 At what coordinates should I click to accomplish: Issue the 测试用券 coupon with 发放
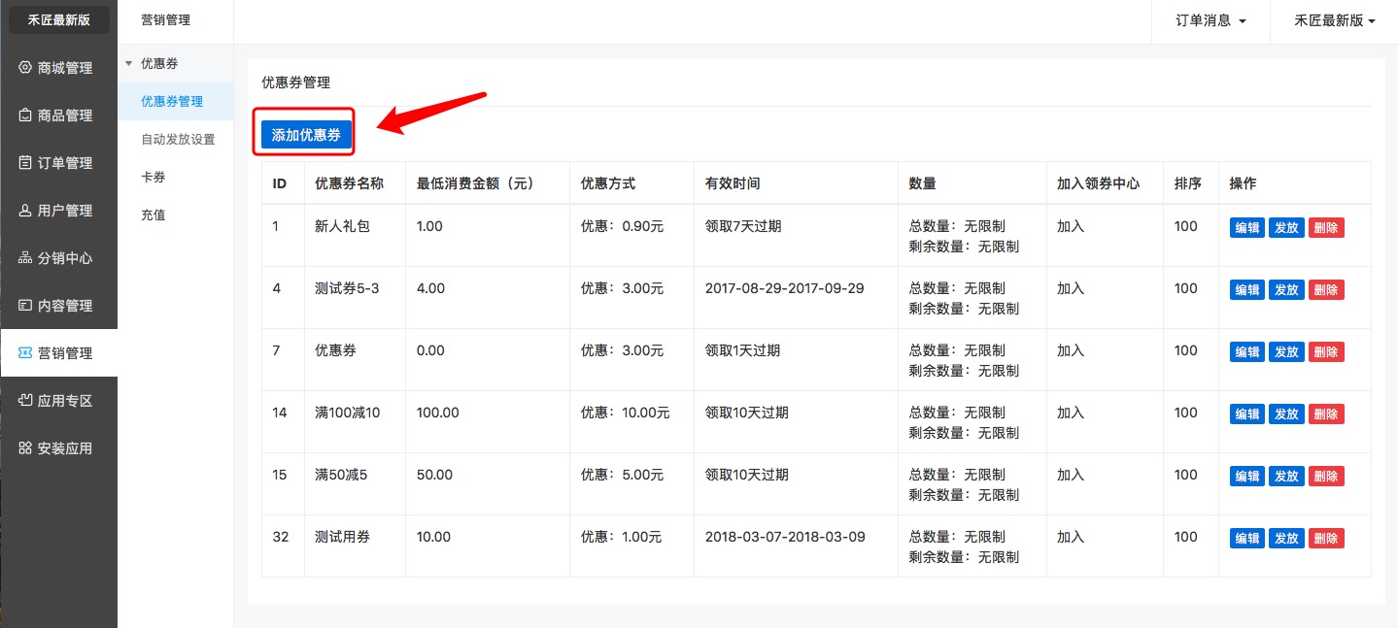point(1286,539)
